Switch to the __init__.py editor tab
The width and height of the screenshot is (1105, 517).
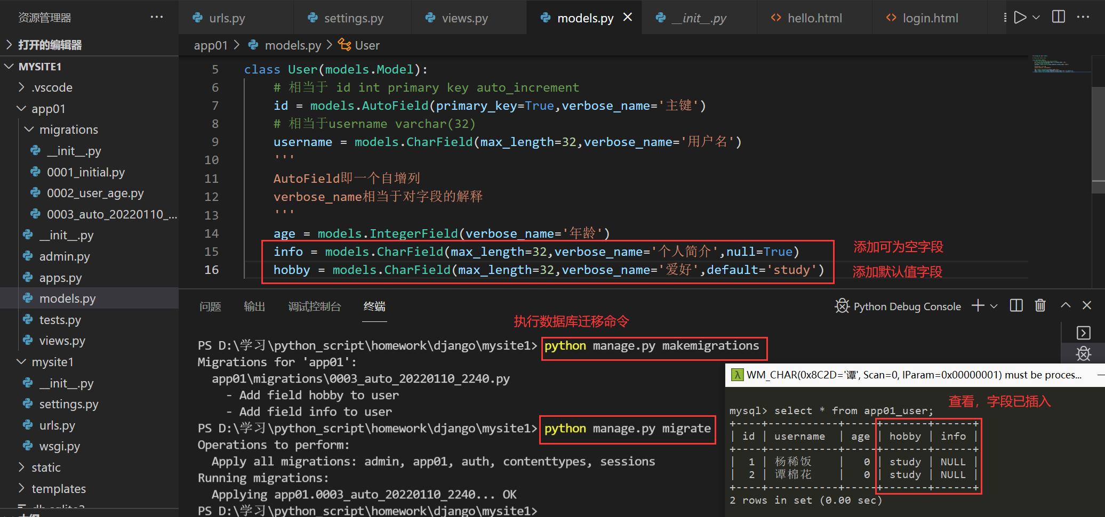[699, 18]
